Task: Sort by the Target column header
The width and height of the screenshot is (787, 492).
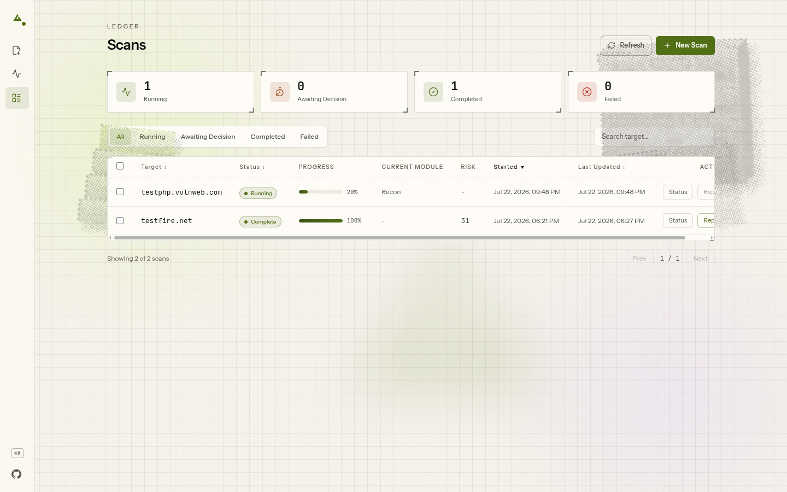Action: [x=154, y=167]
